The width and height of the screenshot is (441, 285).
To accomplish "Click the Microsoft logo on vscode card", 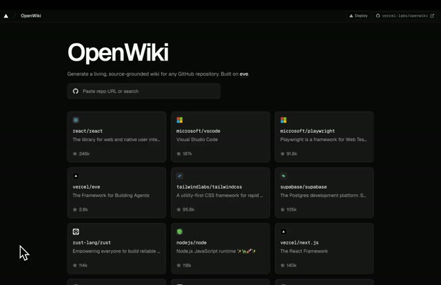I will click(x=179, y=120).
